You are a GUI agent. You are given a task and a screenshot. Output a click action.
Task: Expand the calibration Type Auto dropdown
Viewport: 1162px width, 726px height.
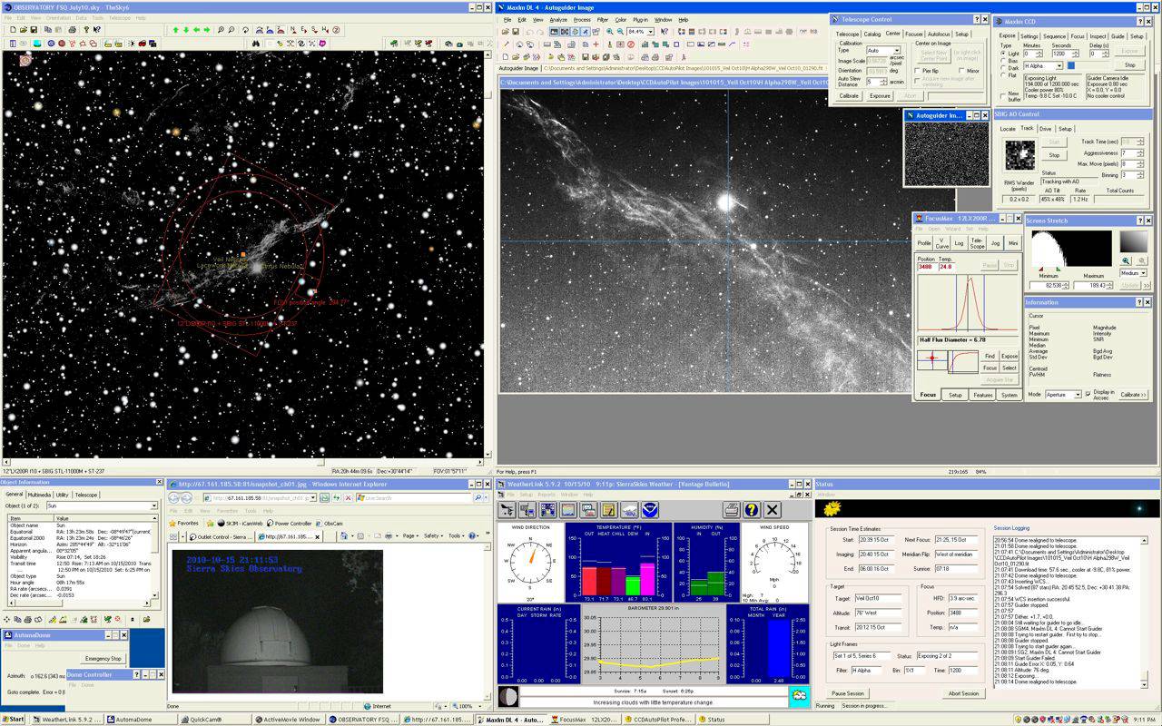(897, 51)
